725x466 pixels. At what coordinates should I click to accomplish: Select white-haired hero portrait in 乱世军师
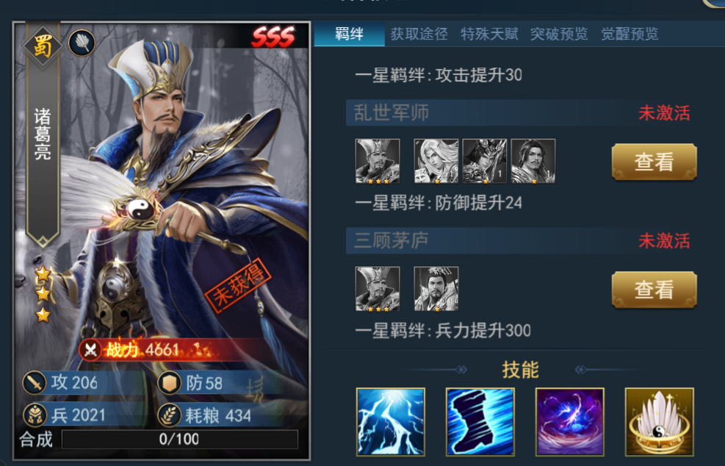pos(436,161)
